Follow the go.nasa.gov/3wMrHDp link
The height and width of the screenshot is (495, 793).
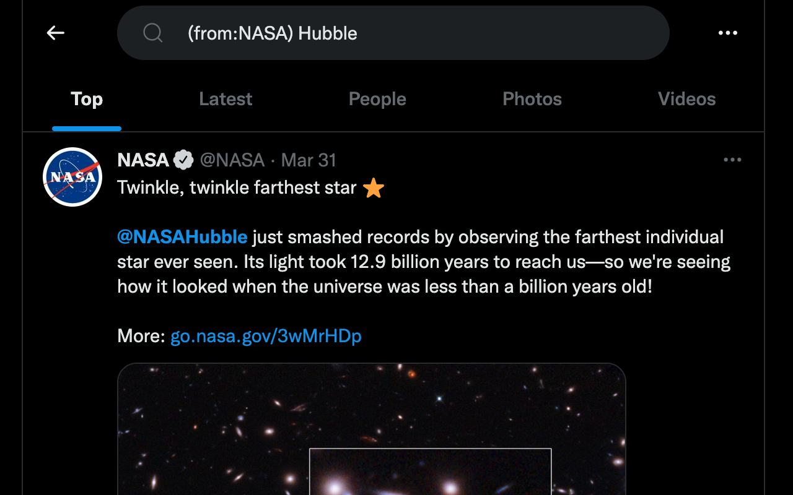click(x=266, y=336)
